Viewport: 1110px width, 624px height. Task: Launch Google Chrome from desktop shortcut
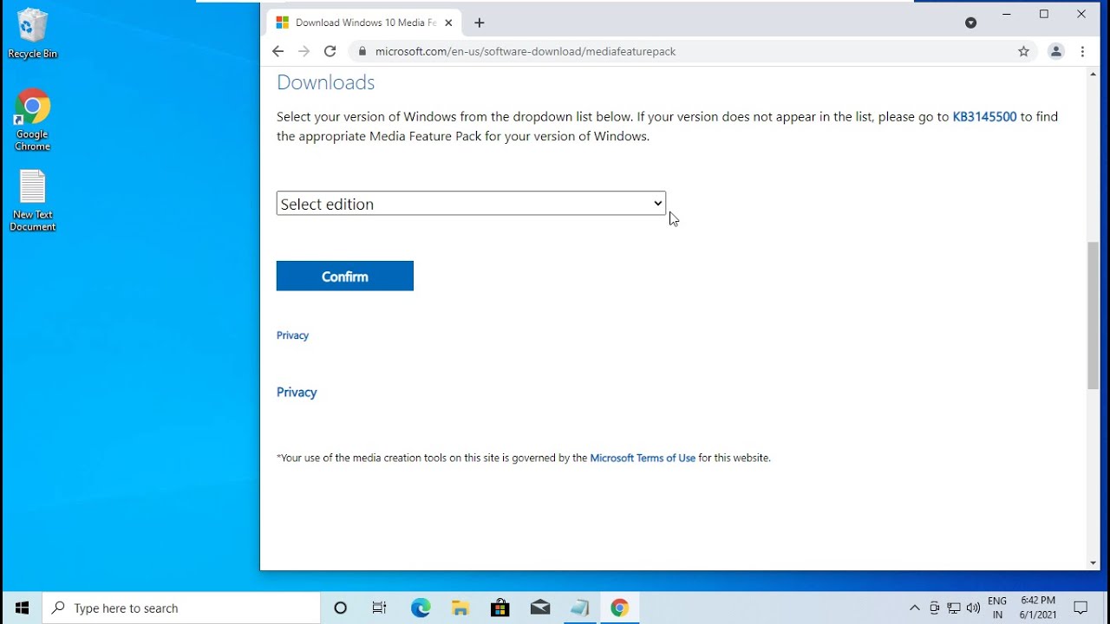coord(32,120)
